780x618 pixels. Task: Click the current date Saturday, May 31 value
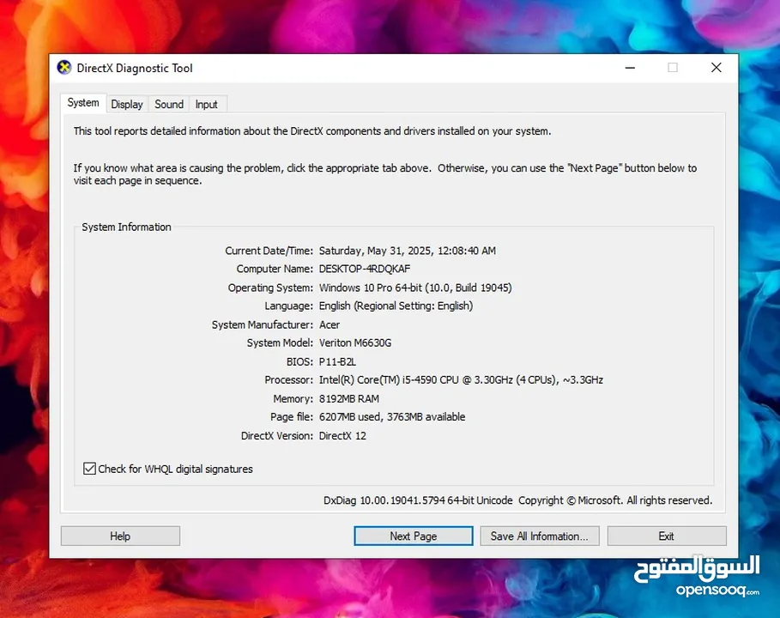click(408, 251)
